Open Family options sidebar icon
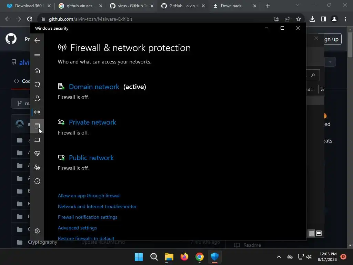 [37, 167]
